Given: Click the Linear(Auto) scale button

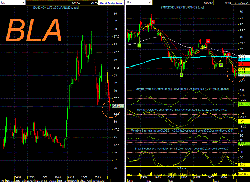Looking at the screenshot, I should click(241, 3).
